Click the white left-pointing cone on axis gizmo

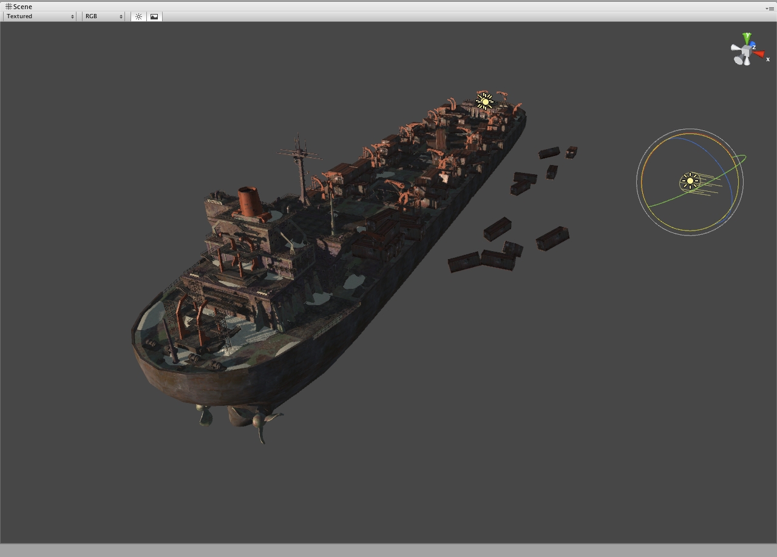pos(736,49)
